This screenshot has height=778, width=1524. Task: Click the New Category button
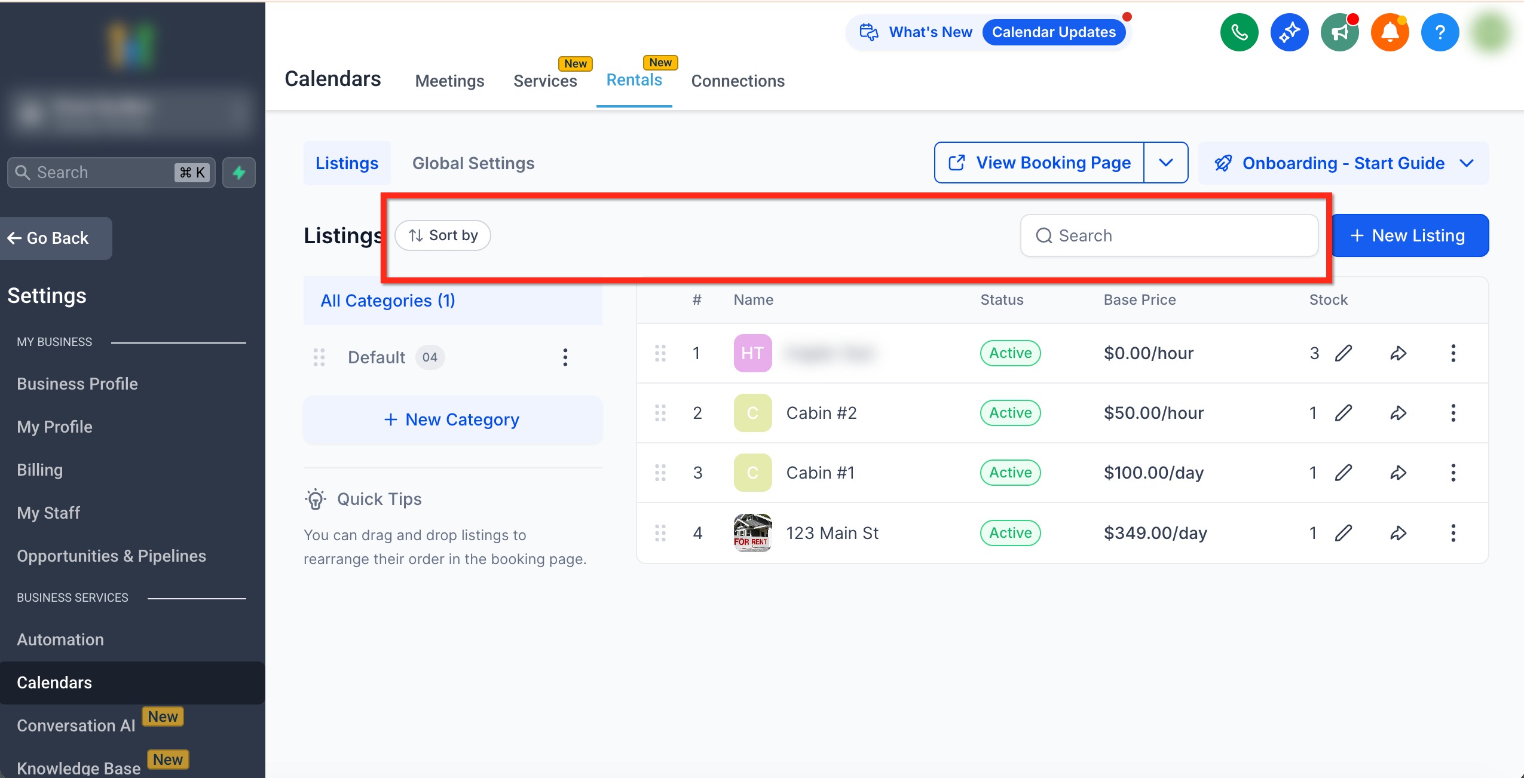[452, 419]
